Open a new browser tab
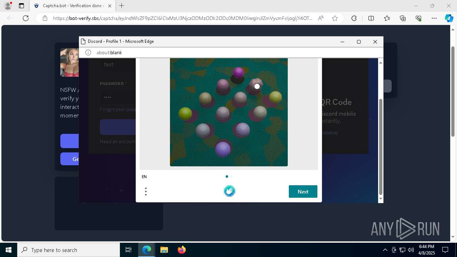This screenshot has height=257, width=457. click(x=122, y=6)
